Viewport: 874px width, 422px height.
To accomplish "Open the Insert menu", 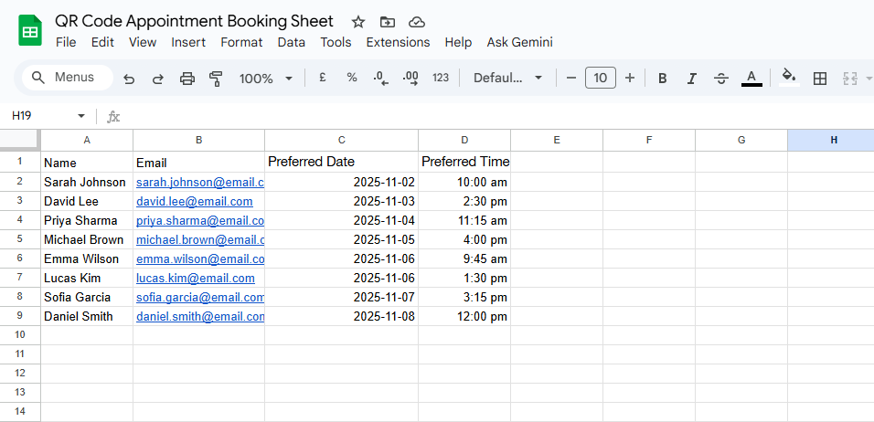I will click(x=188, y=42).
